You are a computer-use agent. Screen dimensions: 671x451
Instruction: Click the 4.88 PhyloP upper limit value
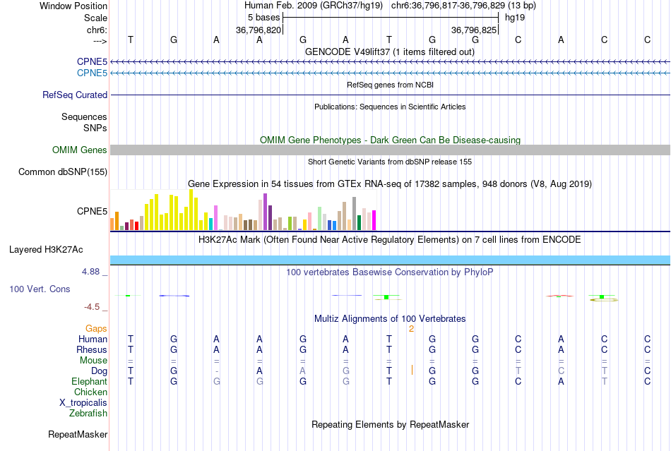click(90, 272)
